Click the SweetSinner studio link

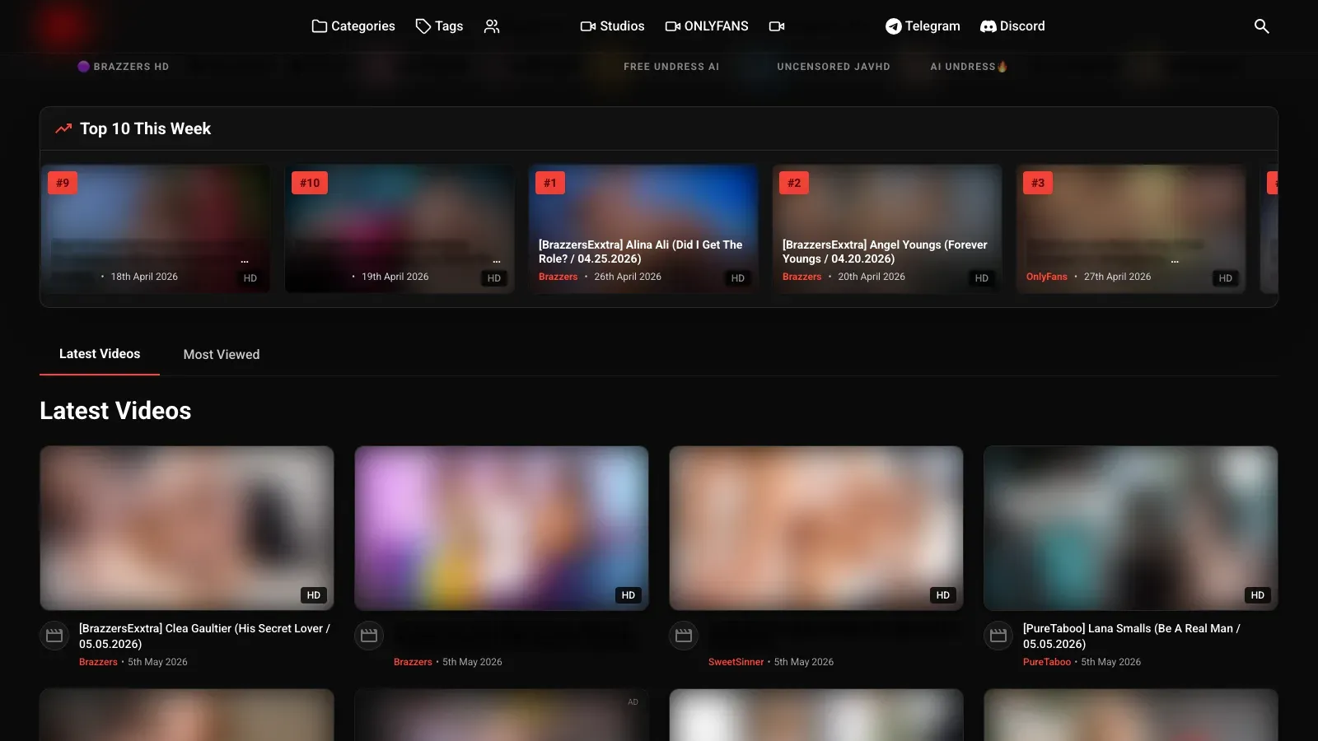pos(736,662)
